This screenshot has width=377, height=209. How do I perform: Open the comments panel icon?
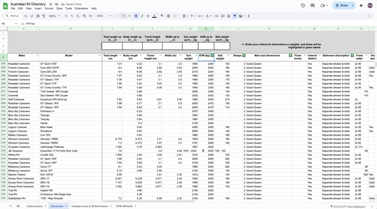[313, 6]
